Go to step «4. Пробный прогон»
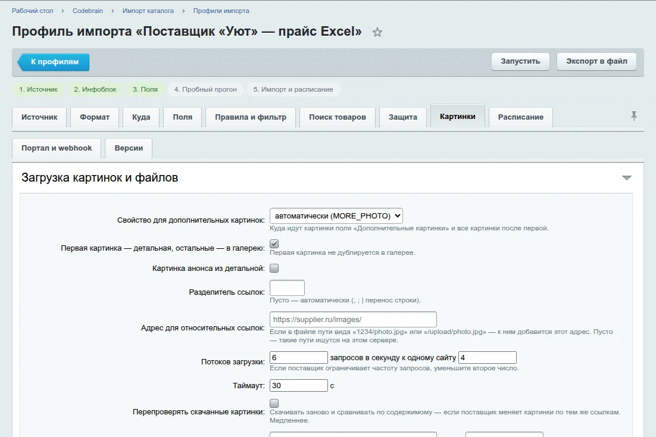Image resolution: width=656 pixels, height=437 pixels. coord(205,89)
